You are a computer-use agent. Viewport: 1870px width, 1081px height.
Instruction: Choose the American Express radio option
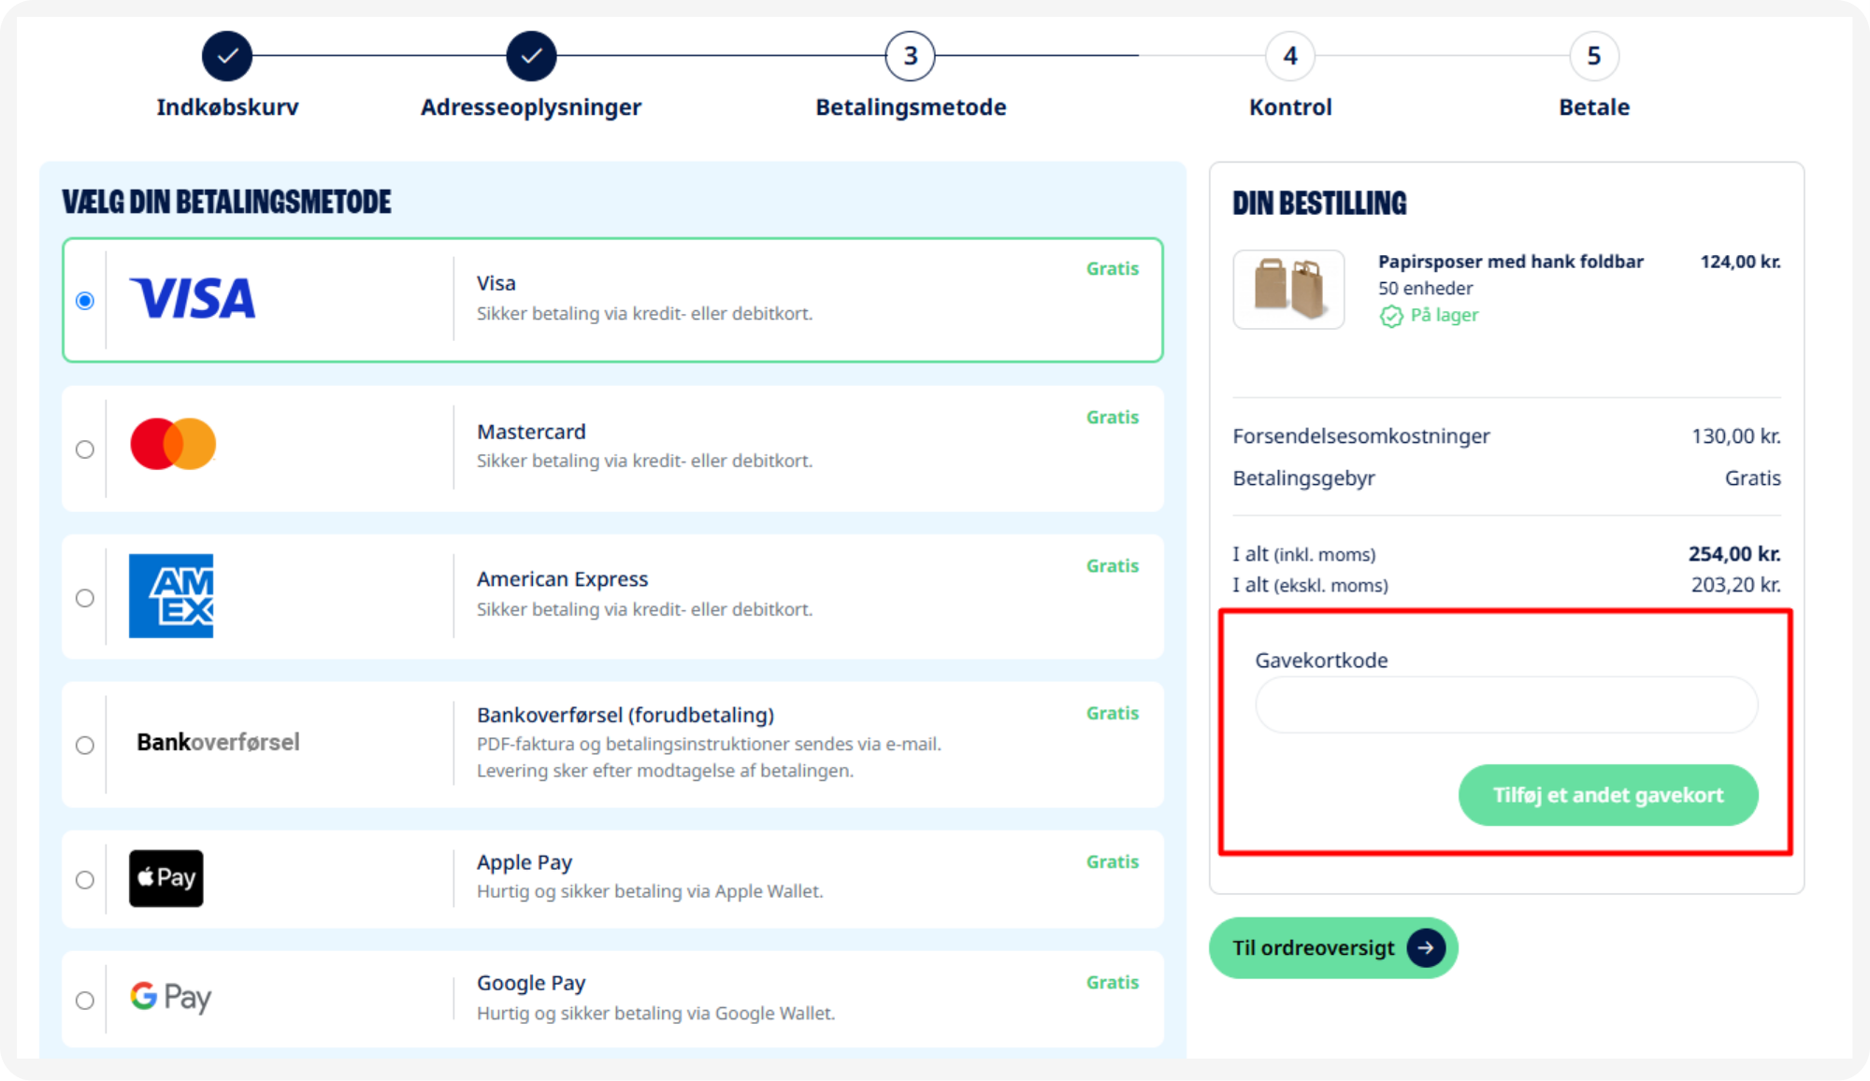[x=85, y=598]
